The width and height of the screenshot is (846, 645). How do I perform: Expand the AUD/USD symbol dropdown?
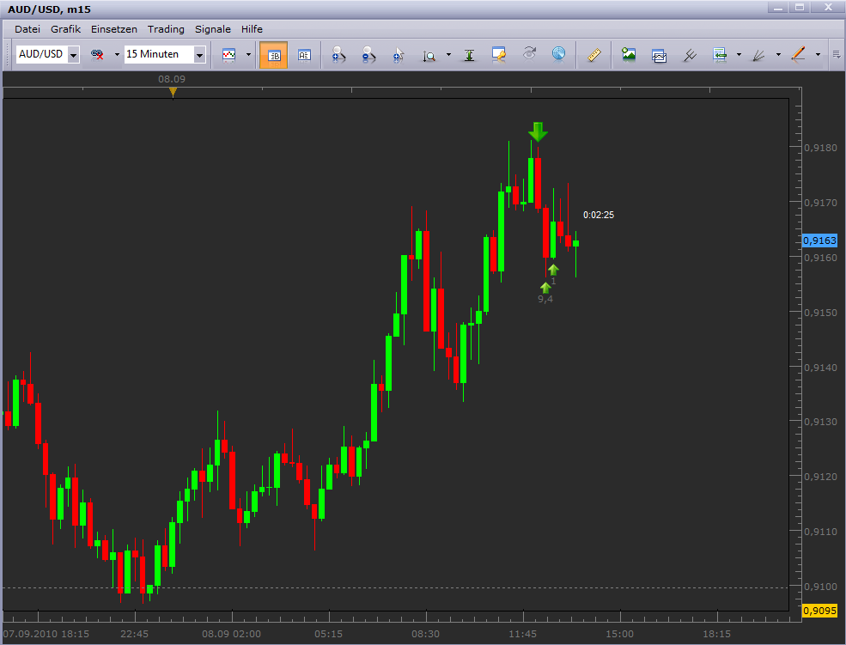pyautogui.click(x=74, y=54)
